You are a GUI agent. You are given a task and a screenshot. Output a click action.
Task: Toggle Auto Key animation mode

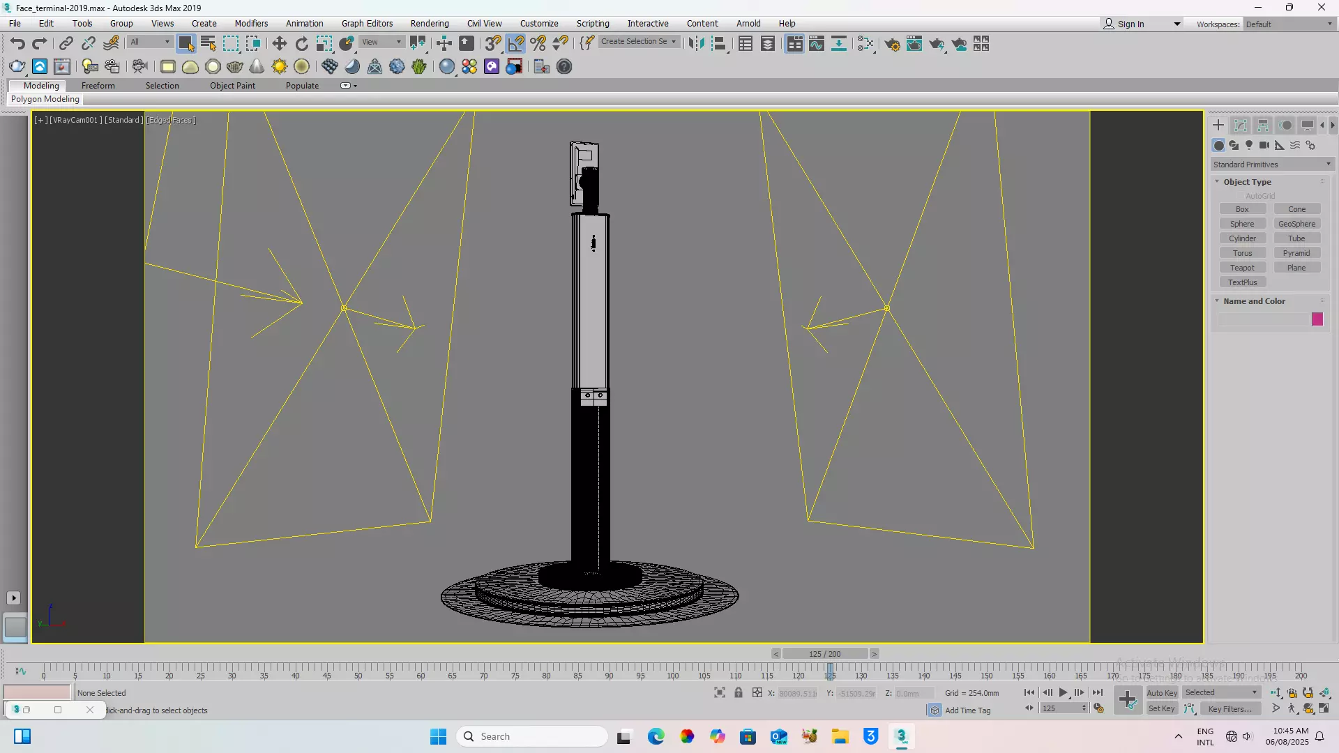pos(1161,692)
